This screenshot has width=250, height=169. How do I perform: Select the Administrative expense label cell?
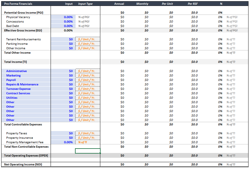click(26, 71)
